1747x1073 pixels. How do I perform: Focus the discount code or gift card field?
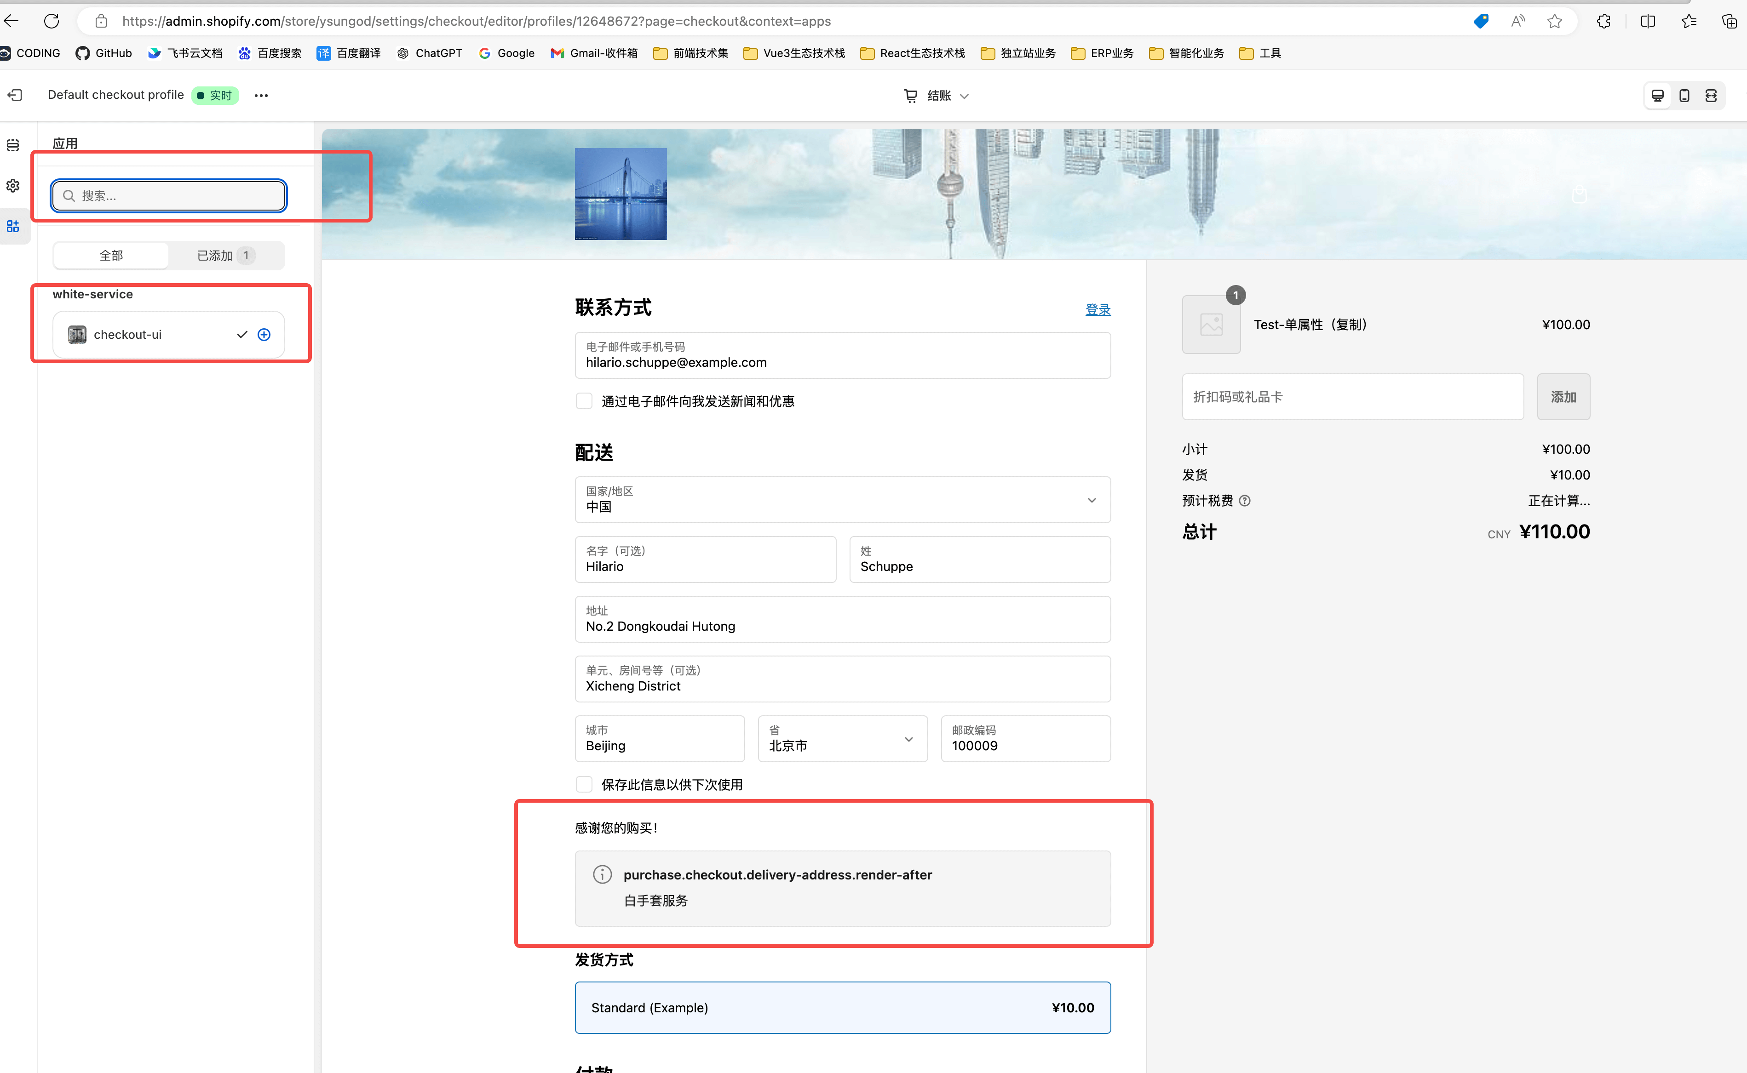pyautogui.click(x=1351, y=397)
